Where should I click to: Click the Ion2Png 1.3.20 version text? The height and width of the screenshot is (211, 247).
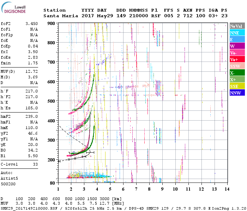click(x=229, y=209)
